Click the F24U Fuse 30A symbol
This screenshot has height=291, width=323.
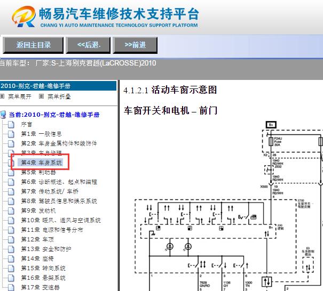(x=271, y=141)
